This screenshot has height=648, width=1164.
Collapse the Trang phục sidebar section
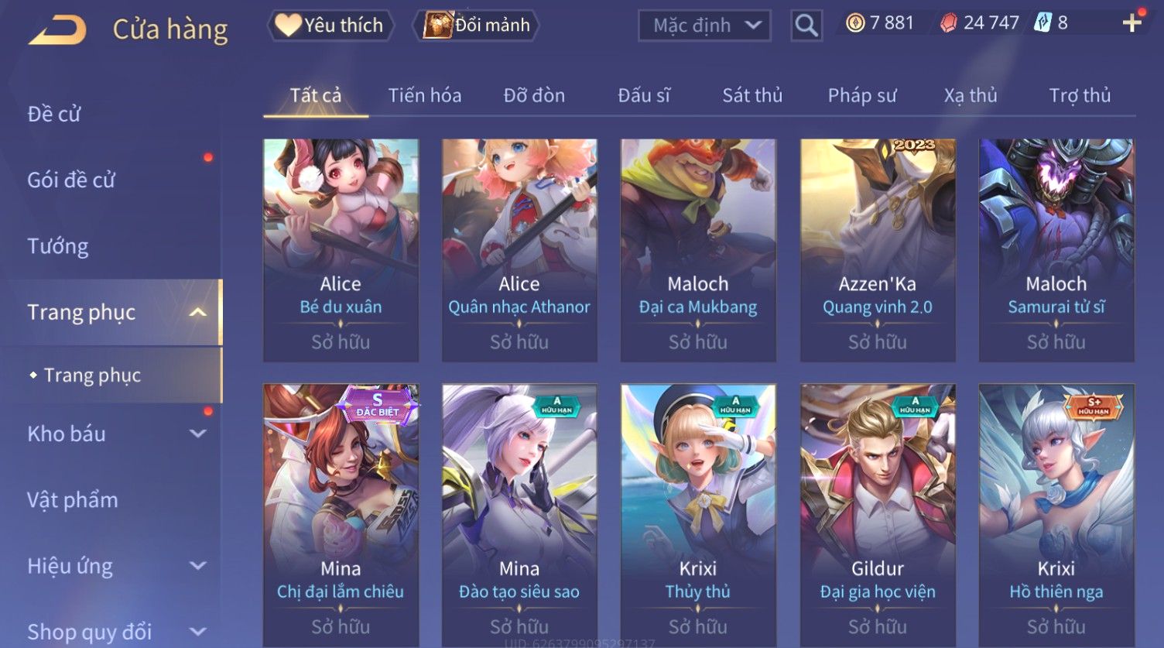pos(198,312)
